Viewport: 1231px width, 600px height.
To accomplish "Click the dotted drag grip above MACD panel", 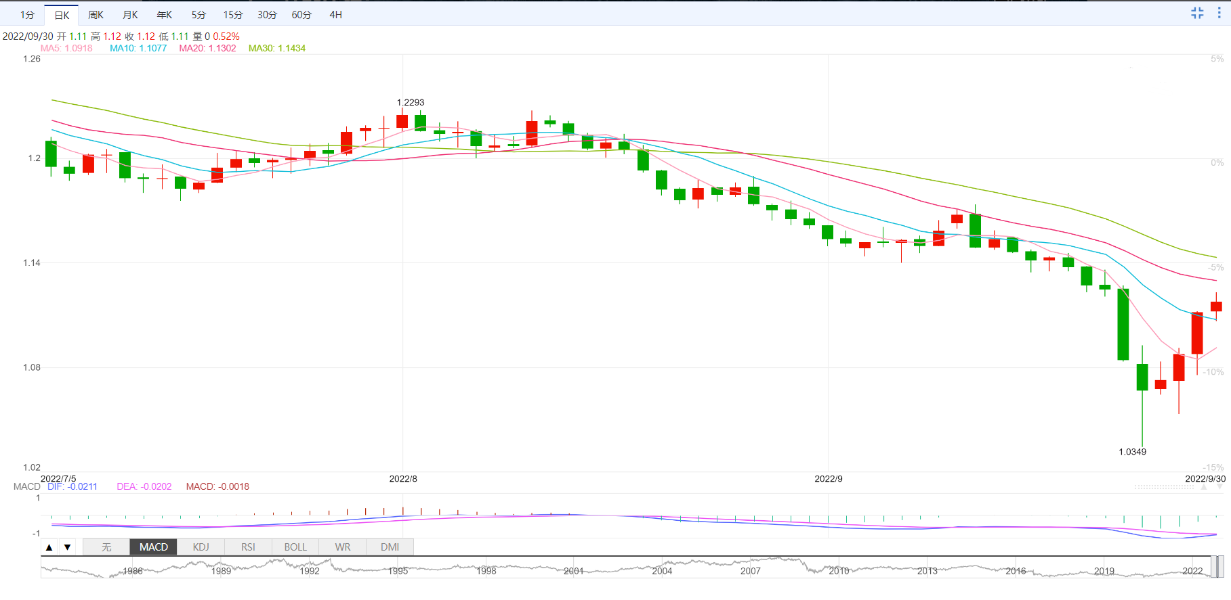I will [1164, 487].
